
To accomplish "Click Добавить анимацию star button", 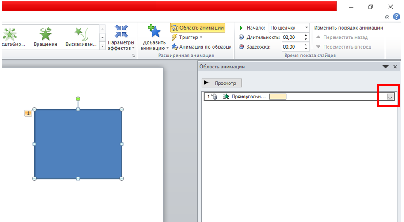I will [x=154, y=38].
